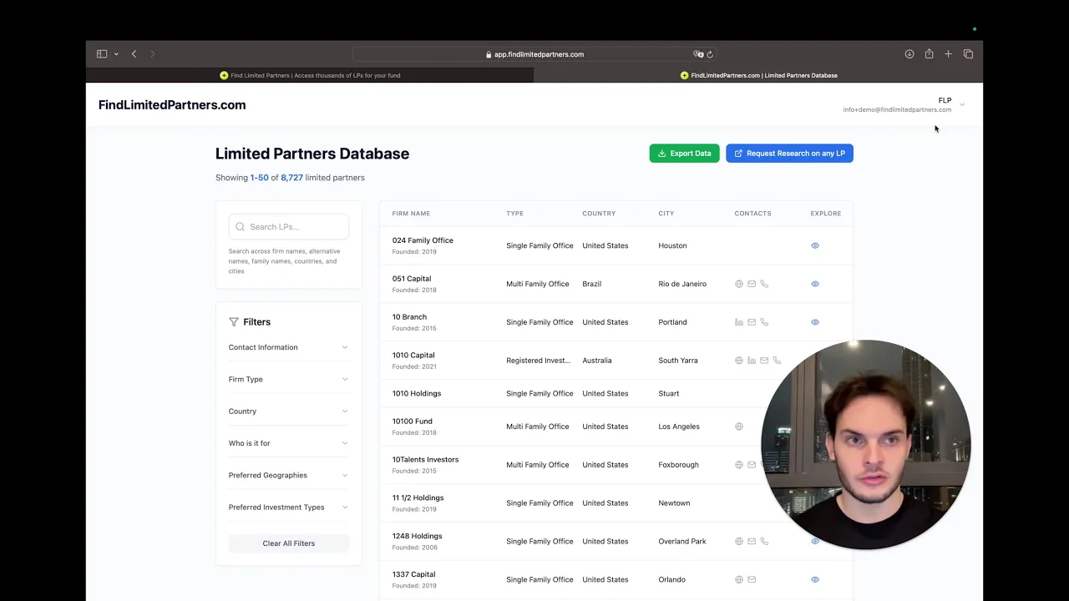The width and height of the screenshot is (1069, 601).
Task: Open the 10 Branch LinkedIn icon
Action: 739,322
